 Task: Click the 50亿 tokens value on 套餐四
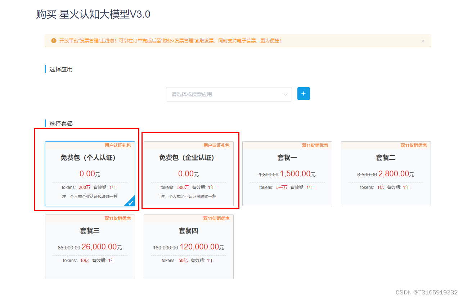point(183,261)
